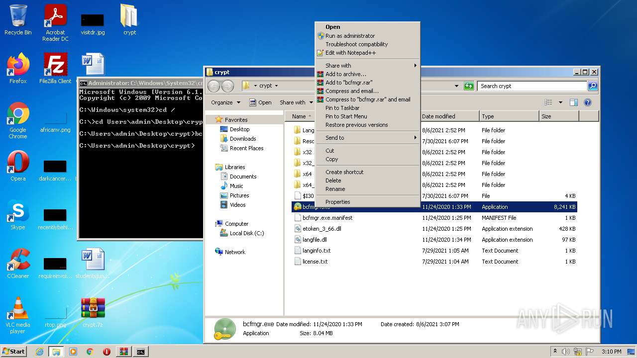Select the crypt.7z archive on desktop
637x358 pixels.
(x=93, y=312)
